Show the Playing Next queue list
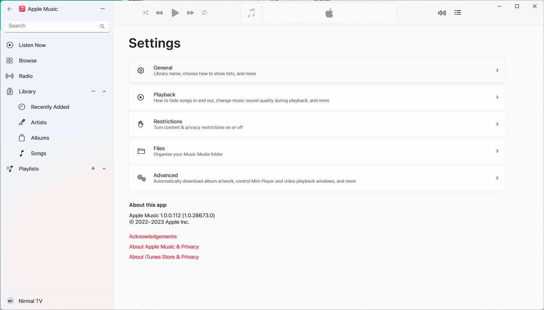 [458, 12]
